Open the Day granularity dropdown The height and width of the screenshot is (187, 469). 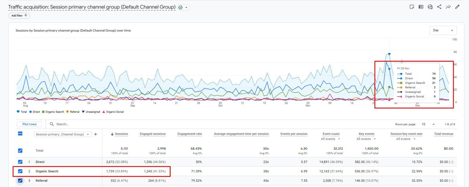443,30
